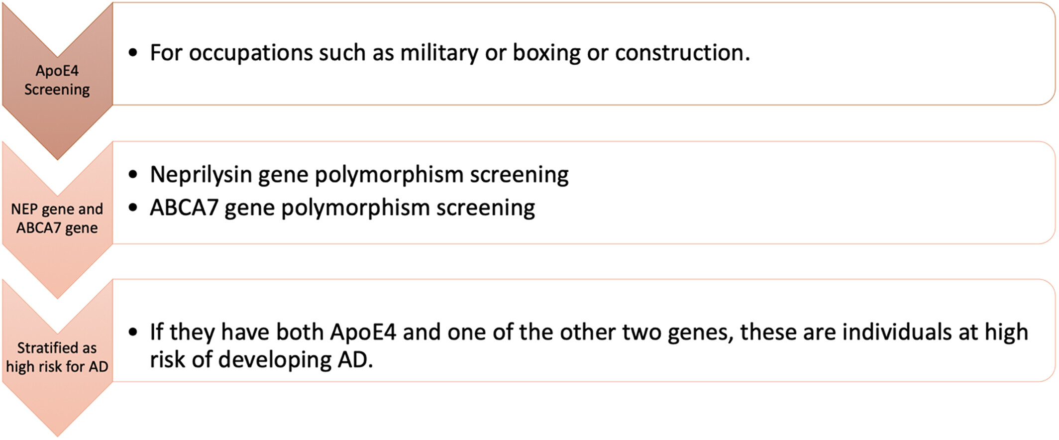This screenshot has width=1059, height=440.
Task: Click the Stratified as high risk for AD chevron
Action: click(x=57, y=356)
